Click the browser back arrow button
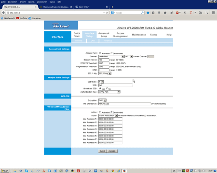Image resolution: width=217 pixels, height=173 pixels. [3, 12]
